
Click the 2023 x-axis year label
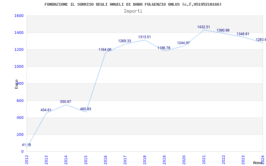(x=243, y=160)
